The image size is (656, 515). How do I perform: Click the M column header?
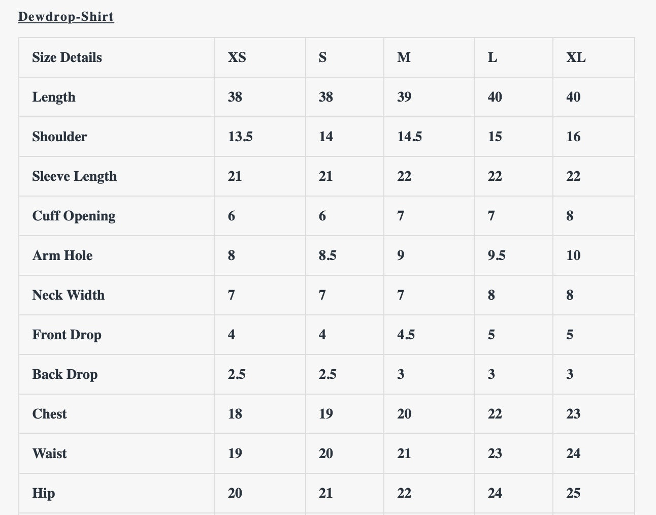tap(404, 57)
